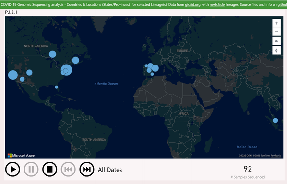Select the biggest bubble over eastern Spain
The width and height of the screenshot is (287, 184).
coord(155,68)
